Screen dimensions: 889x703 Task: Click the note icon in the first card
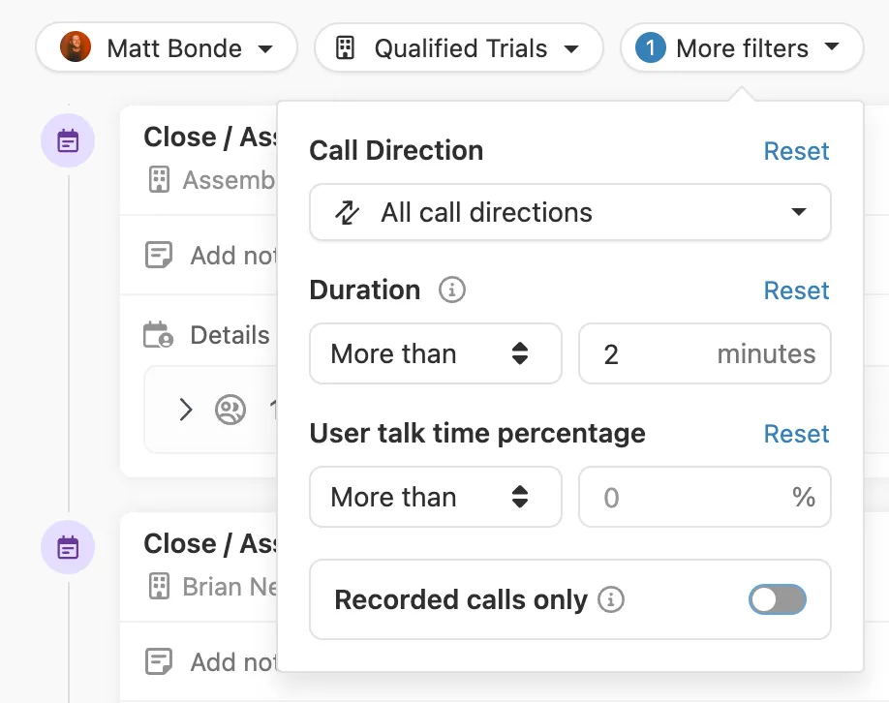[159, 255]
